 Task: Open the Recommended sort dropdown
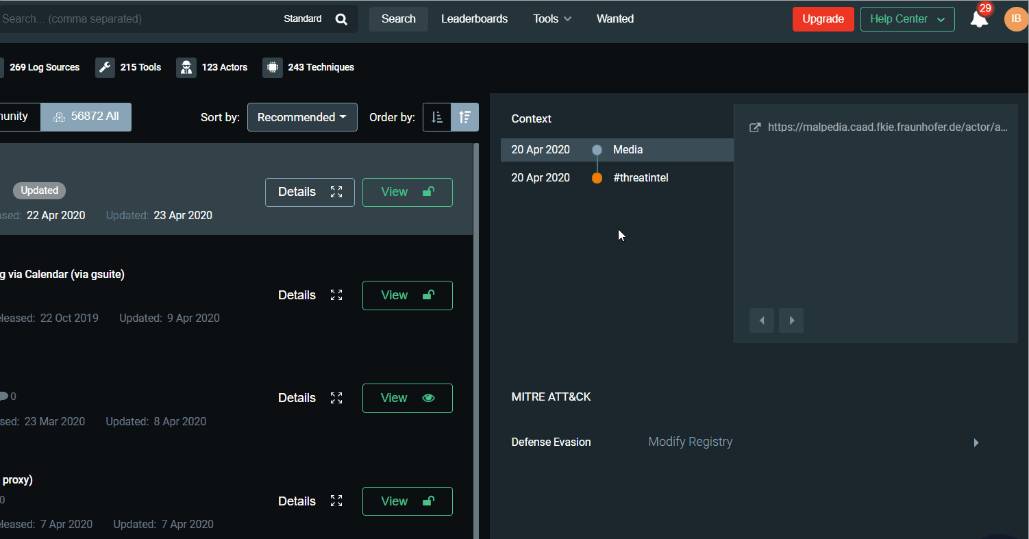[x=302, y=117]
